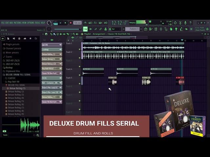210x157 pixels.
Task: Add new pattern with plus button
Action: click(x=141, y=29)
